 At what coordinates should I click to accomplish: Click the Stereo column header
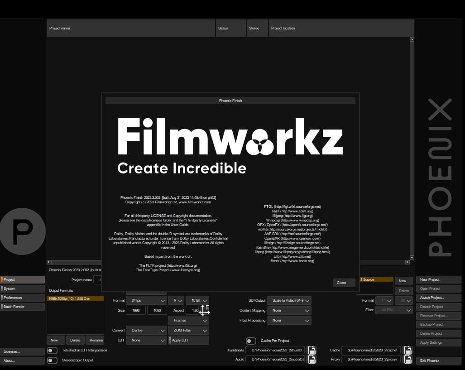coord(257,28)
